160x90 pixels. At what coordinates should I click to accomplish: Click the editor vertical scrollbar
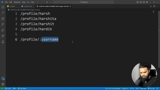pyautogui.click(x=159, y=39)
